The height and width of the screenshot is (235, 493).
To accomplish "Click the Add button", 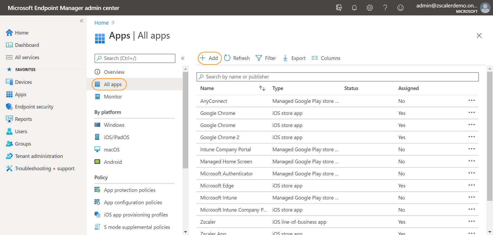I will 209,58.
